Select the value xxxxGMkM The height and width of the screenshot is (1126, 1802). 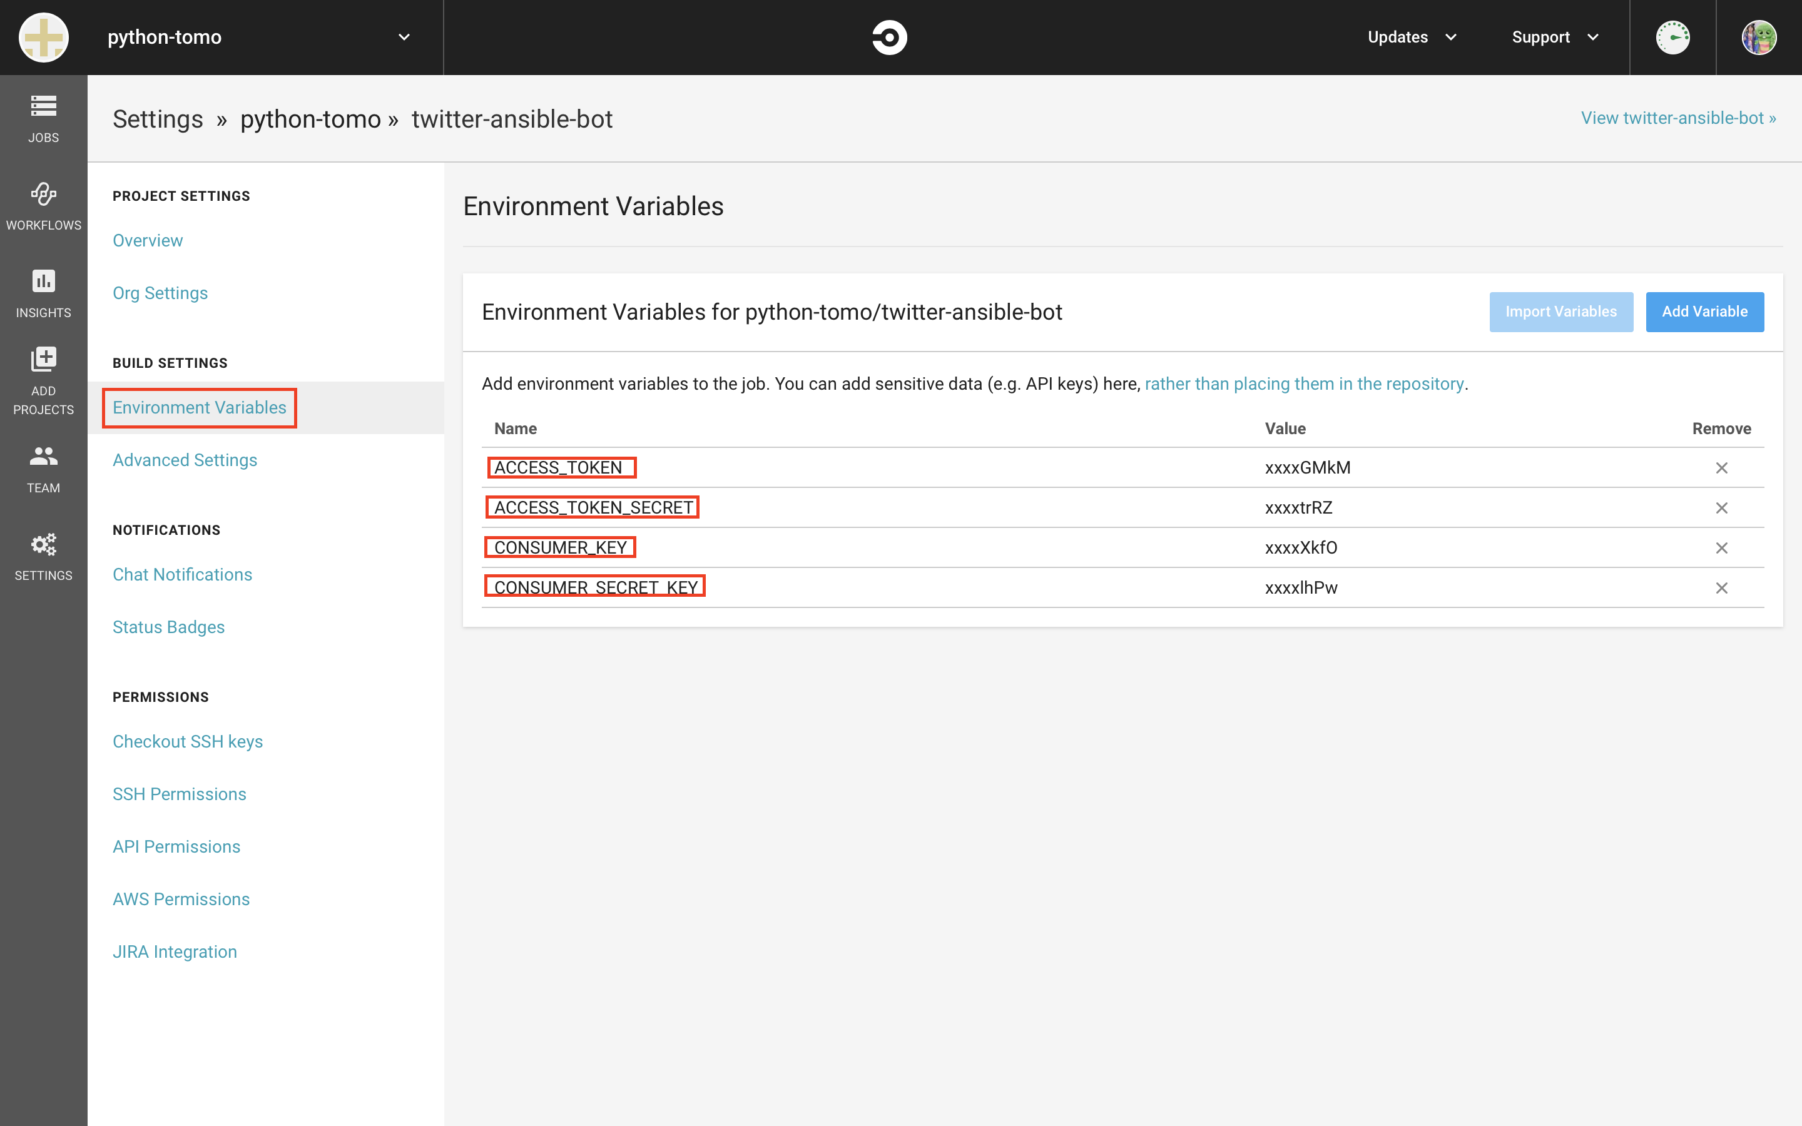click(1308, 468)
